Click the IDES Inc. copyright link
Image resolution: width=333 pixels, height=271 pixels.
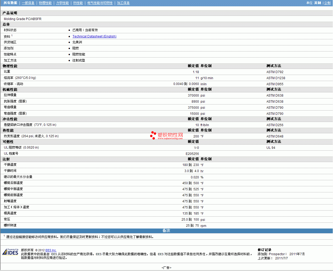point(51,250)
